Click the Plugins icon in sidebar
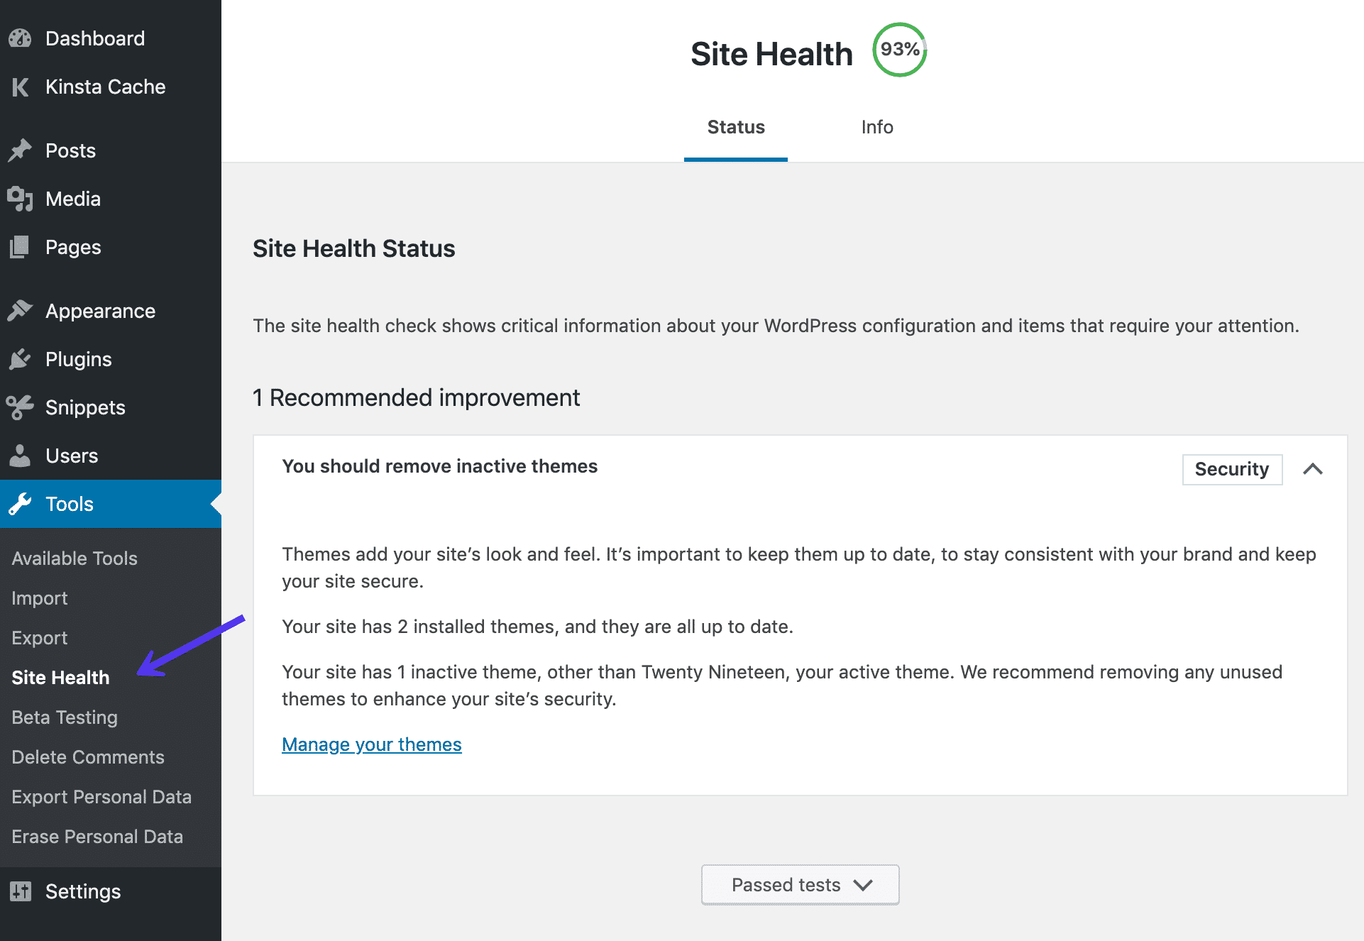The image size is (1364, 941). click(23, 358)
